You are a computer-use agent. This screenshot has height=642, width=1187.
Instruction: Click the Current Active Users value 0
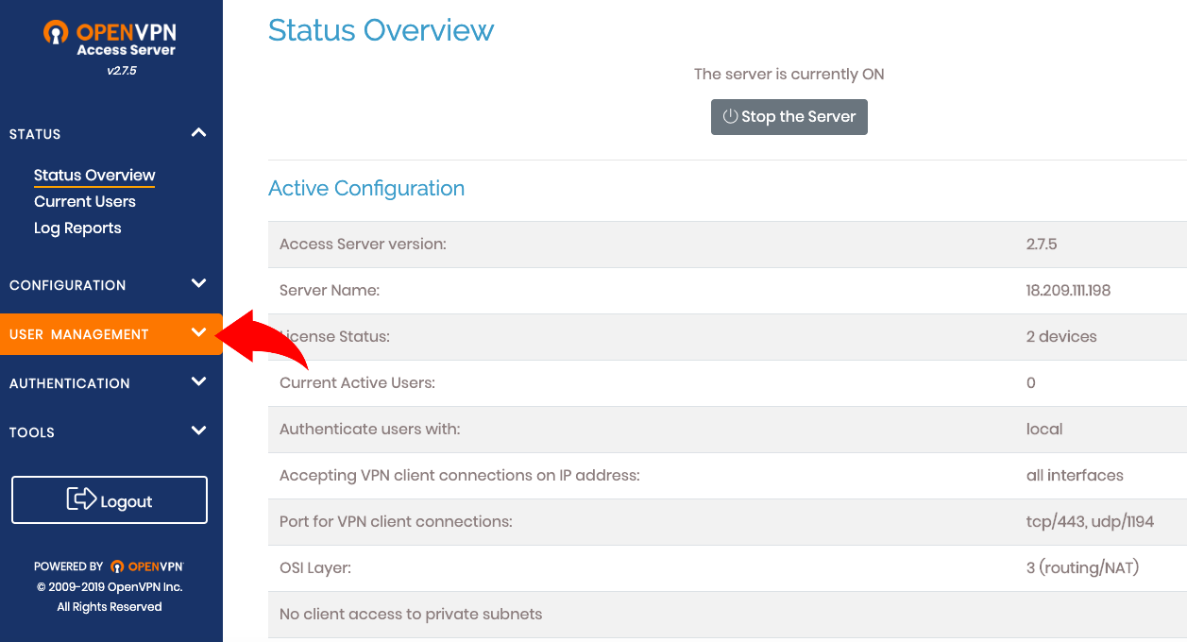pyautogui.click(x=1031, y=383)
